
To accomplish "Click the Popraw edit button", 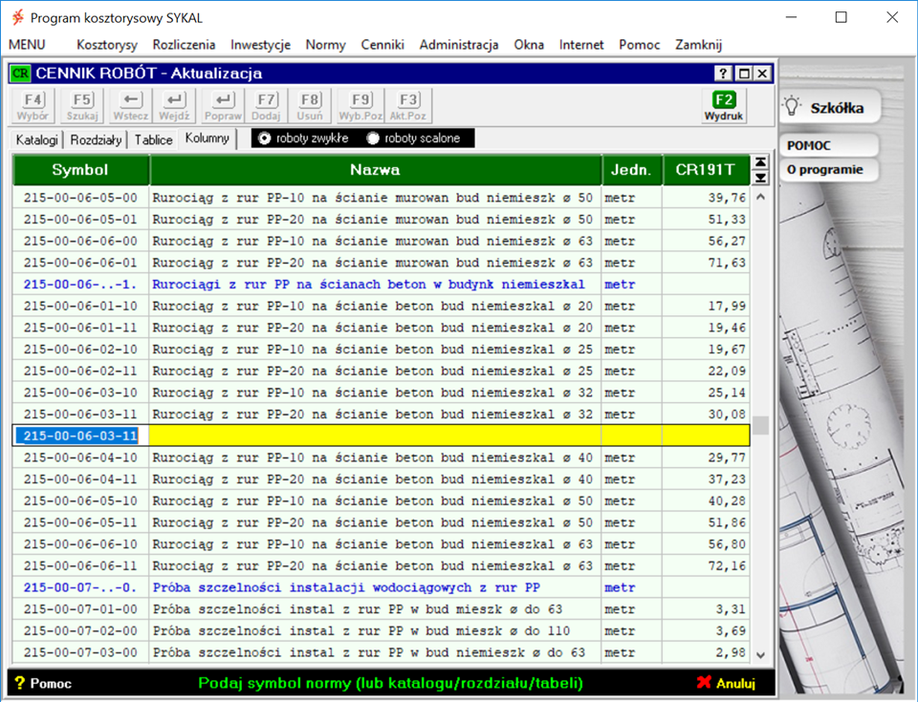I will click(x=223, y=106).
